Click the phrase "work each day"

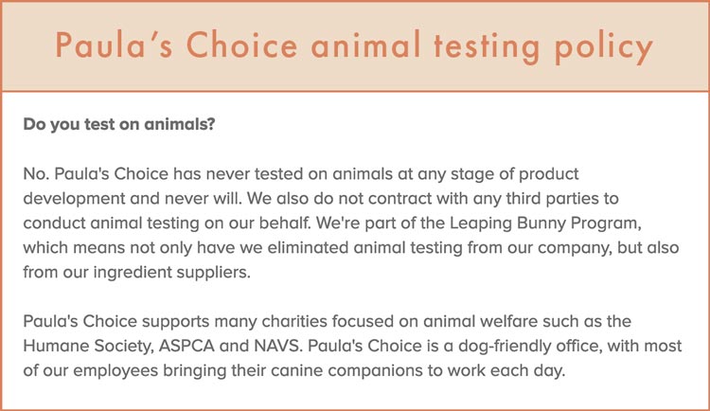(x=506, y=370)
